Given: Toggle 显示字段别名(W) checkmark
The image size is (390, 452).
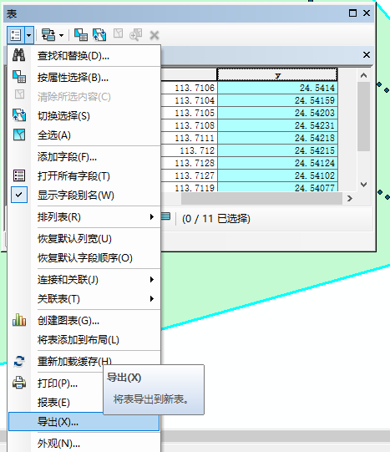Looking at the screenshot, I should point(19,195).
